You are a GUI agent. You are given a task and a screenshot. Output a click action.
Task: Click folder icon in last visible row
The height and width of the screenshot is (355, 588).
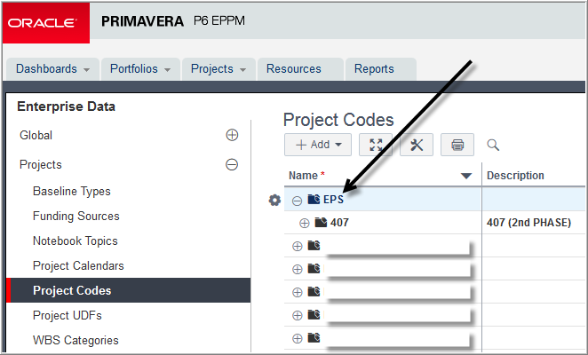[314, 338]
